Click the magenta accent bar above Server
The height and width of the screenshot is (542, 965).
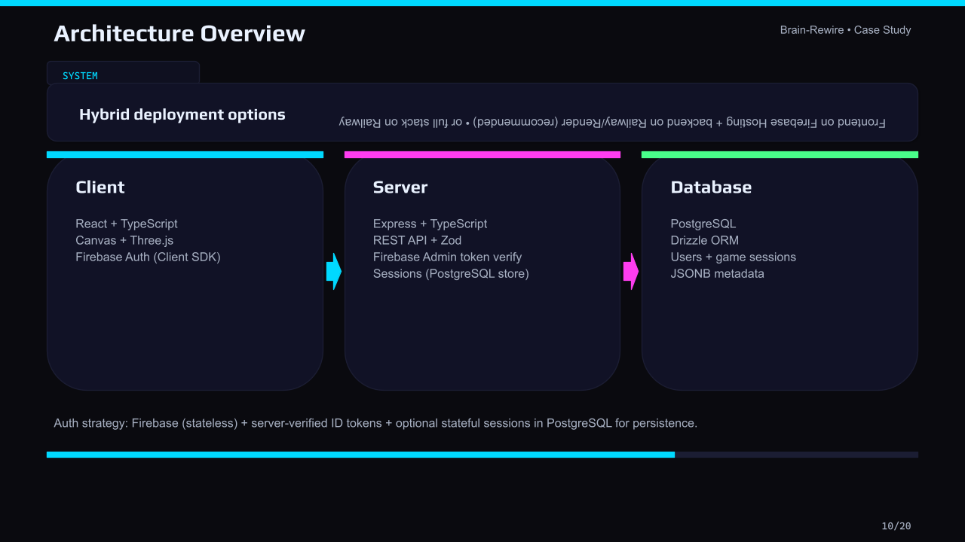[x=482, y=154]
